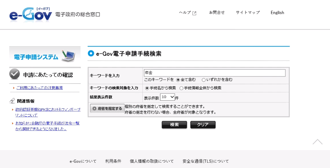Click the e-Gov logo in header

coord(31,14)
